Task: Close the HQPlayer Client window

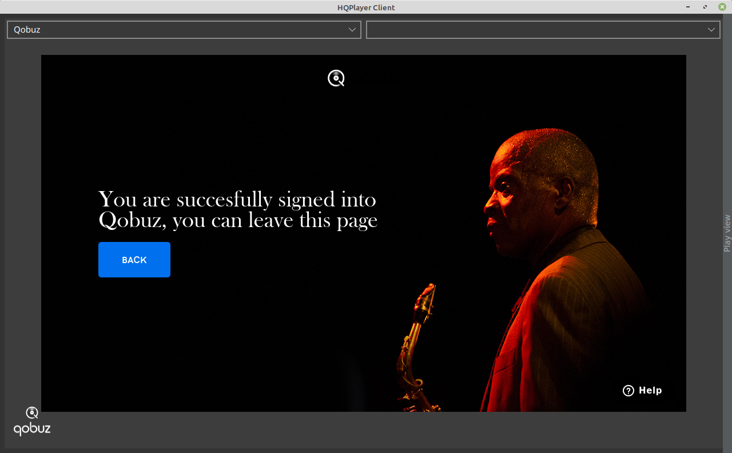Action: 722,7
